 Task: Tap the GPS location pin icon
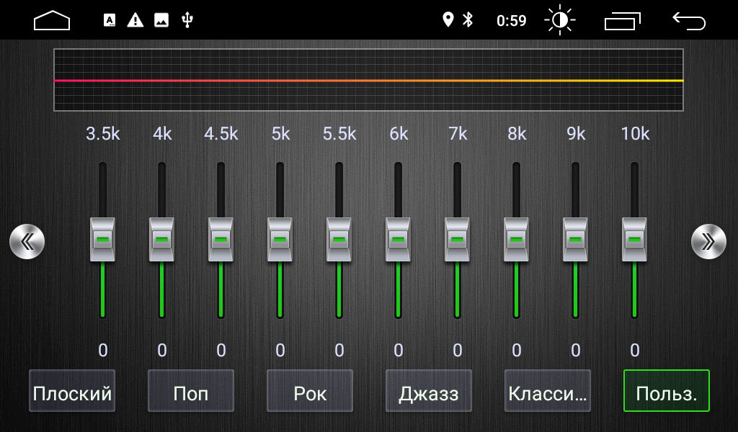[448, 19]
